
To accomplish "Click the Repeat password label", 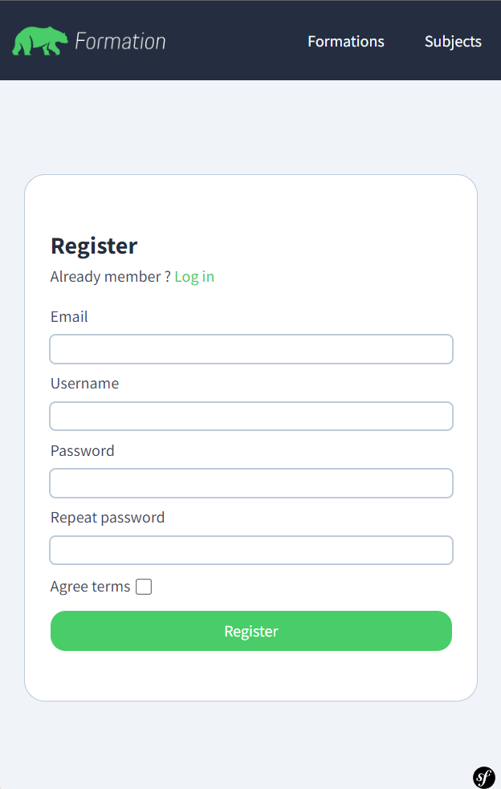I will click(108, 517).
